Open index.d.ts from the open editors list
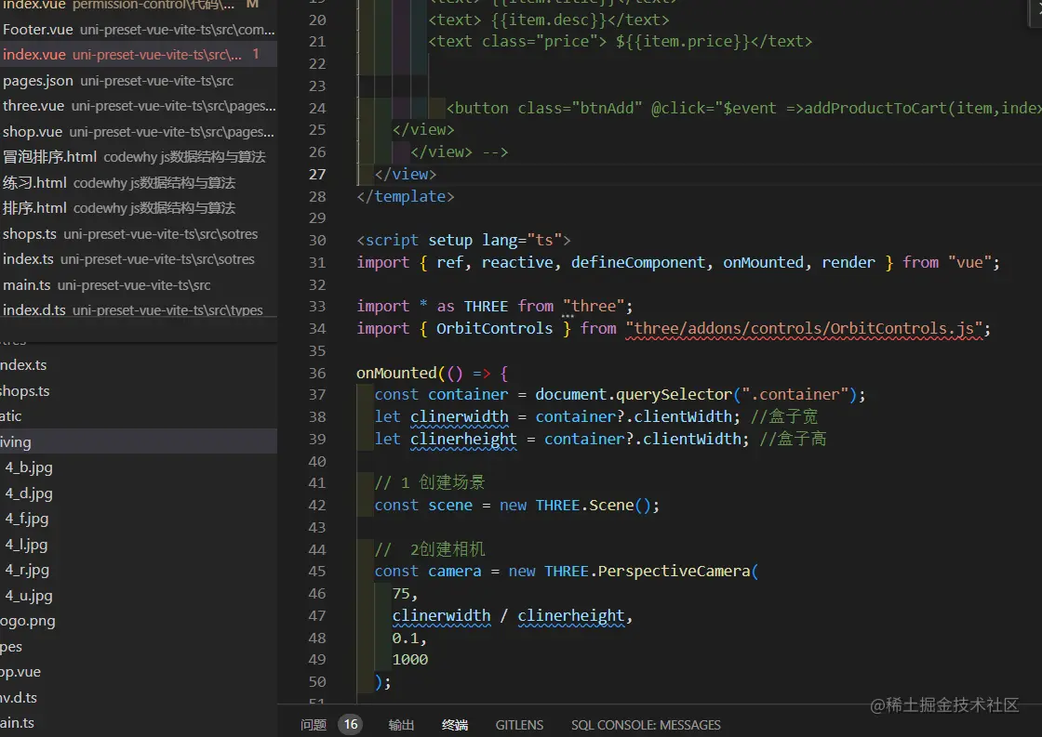 coord(34,310)
